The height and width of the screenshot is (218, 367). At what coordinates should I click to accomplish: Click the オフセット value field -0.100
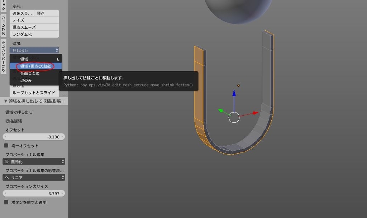point(34,137)
